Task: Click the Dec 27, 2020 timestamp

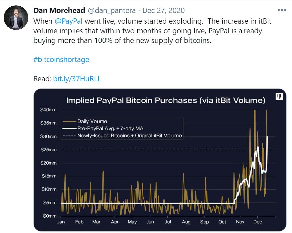Action: click(x=163, y=11)
